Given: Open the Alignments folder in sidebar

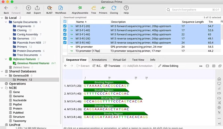Looking at the screenshot, I should [24, 26].
